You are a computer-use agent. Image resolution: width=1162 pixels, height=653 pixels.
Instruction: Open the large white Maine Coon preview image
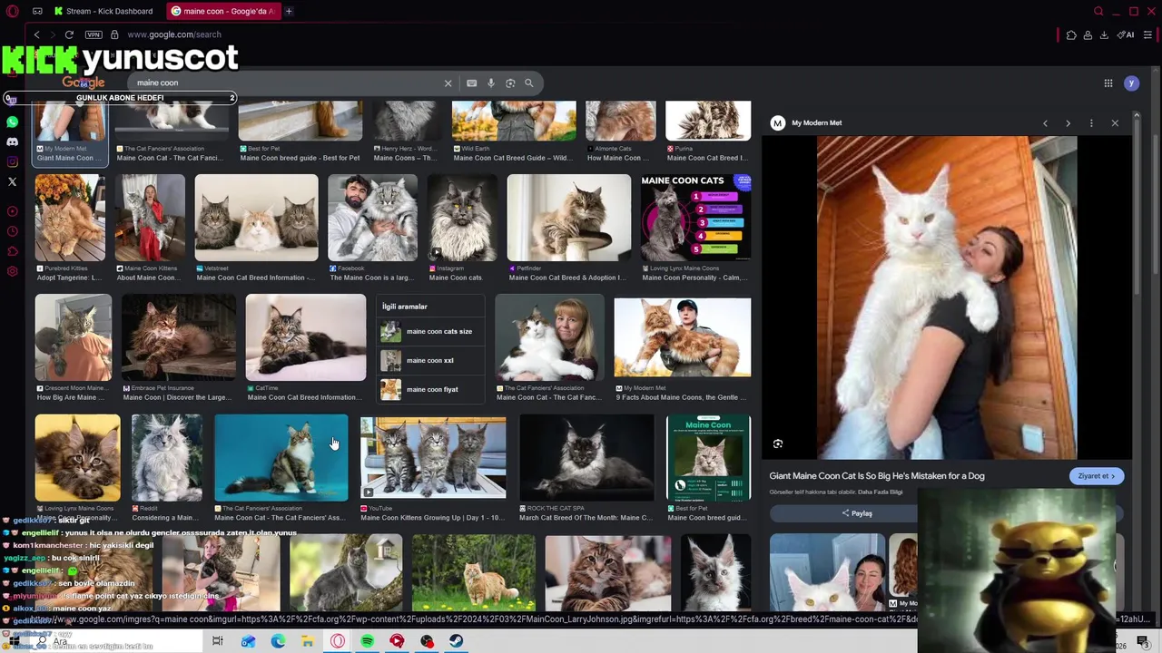[x=947, y=297]
